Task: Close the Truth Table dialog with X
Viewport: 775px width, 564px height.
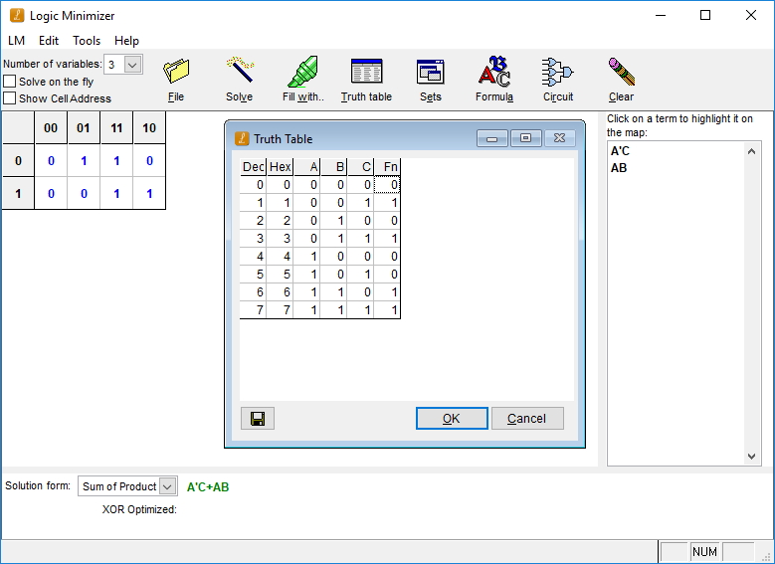Action: click(x=559, y=138)
